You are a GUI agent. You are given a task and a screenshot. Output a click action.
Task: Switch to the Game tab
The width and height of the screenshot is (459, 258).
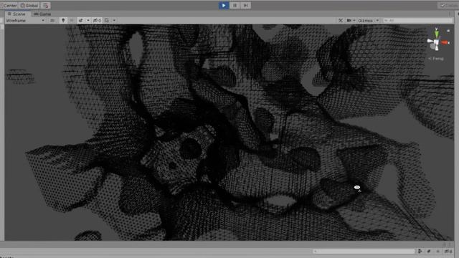click(42, 14)
